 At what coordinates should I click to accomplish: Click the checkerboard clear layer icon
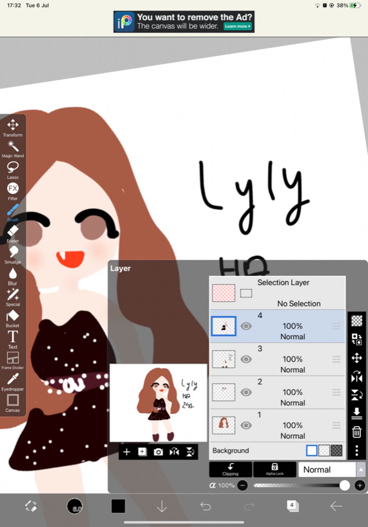[356, 320]
